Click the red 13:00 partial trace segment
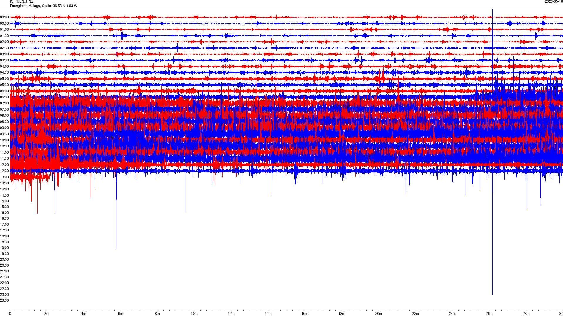Viewport: 563px width, 316px height. pos(30,177)
